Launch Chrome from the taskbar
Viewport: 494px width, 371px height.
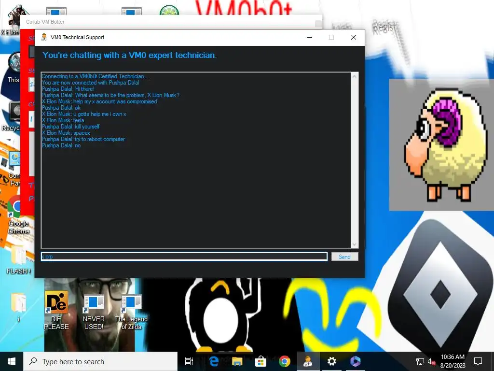284,361
